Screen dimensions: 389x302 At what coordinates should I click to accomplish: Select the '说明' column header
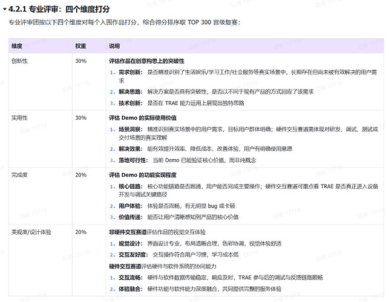coord(114,46)
